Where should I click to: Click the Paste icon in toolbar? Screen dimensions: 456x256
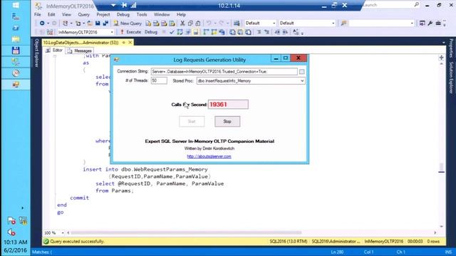[x=198, y=23]
